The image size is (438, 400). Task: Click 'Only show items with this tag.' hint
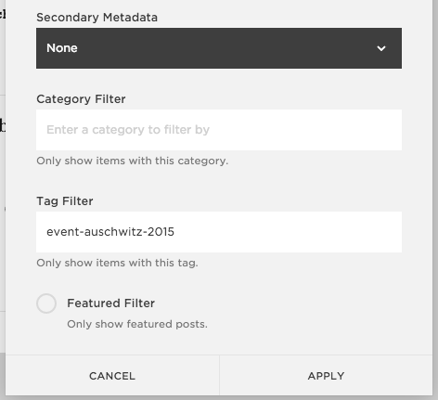pos(117,263)
